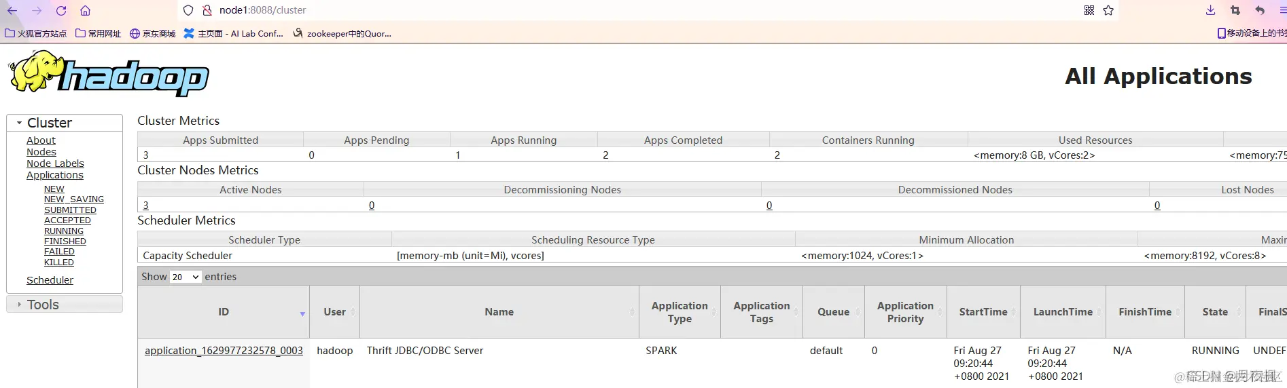Image resolution: width=1287 pixels, height=388 pixels.
Task: Filter applications by NEW_SAVING state
Action: pos(74,199)
